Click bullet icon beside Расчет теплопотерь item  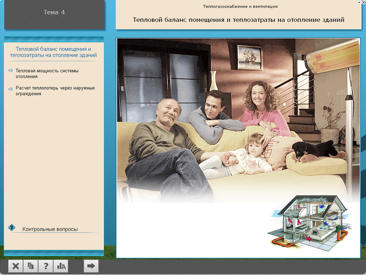tap(11, 88)
